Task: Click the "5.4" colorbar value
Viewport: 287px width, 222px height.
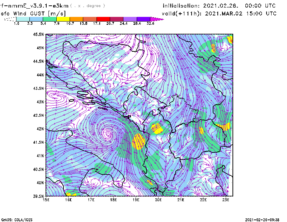Action: (43, 23)
